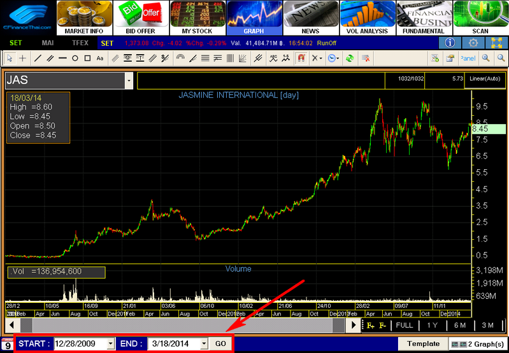The height and width of the screenshot is (353, 509).
Task: Open the SCAN section
Action: point(481,18)
